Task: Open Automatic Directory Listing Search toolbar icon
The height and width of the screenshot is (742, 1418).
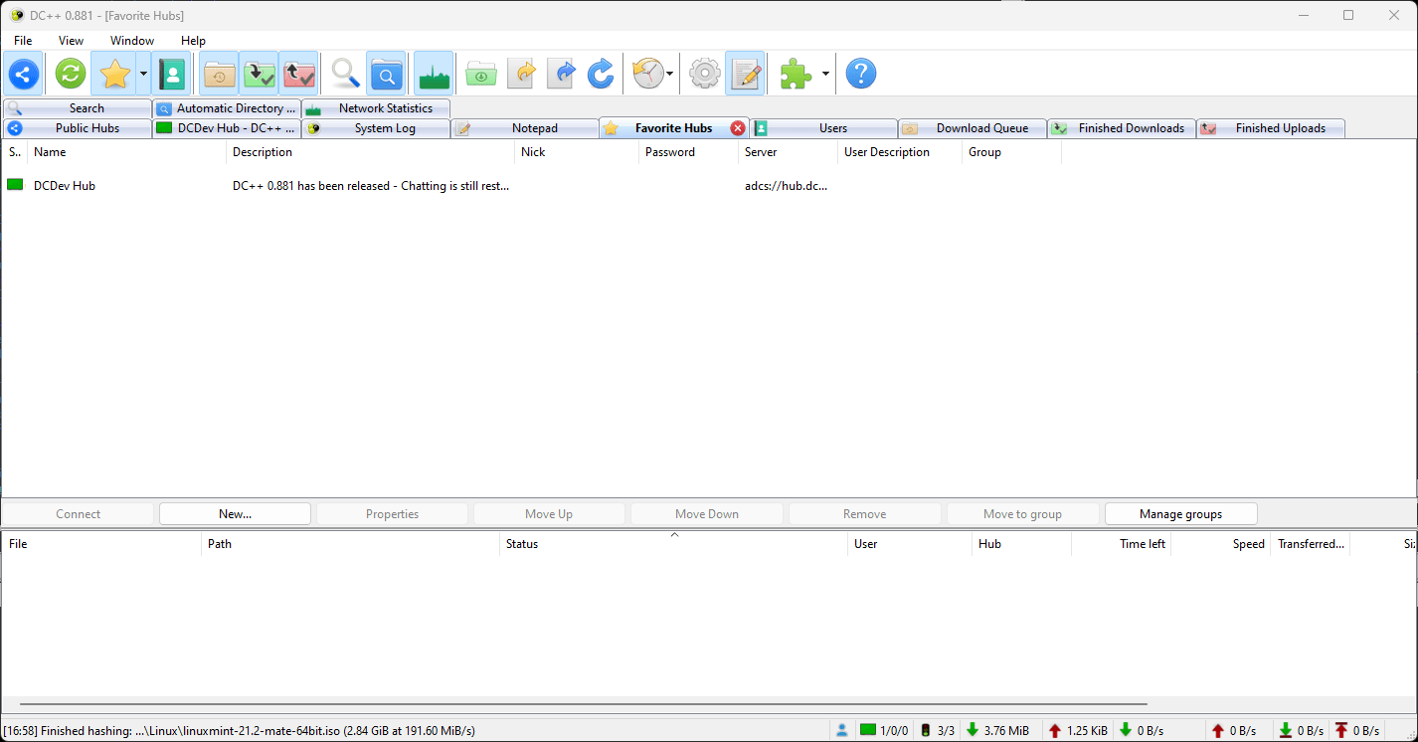Action: coord(386,74)
